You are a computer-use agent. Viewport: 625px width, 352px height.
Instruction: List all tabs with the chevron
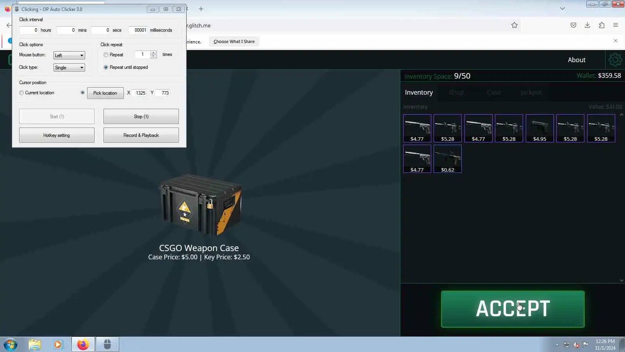(x=562, y=9)
